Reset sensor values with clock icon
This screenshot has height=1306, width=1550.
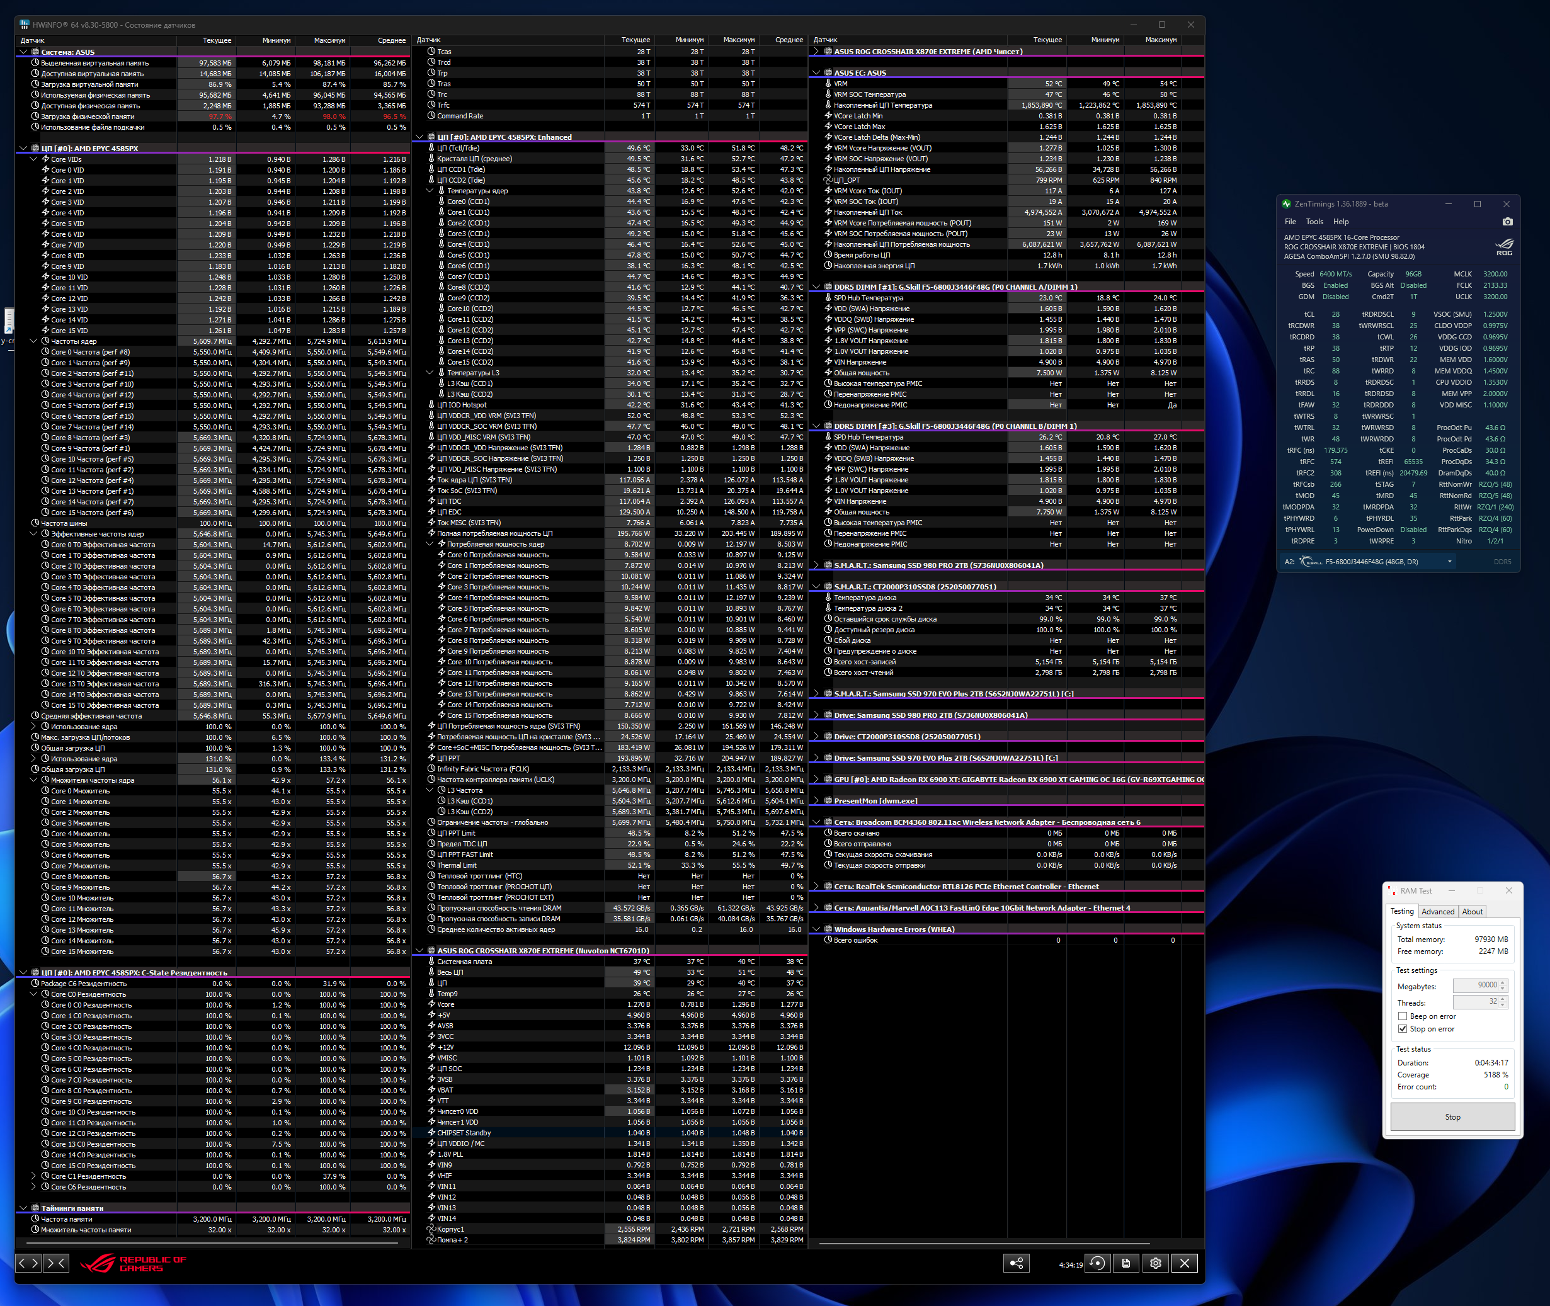(x=1098, y=1263)
